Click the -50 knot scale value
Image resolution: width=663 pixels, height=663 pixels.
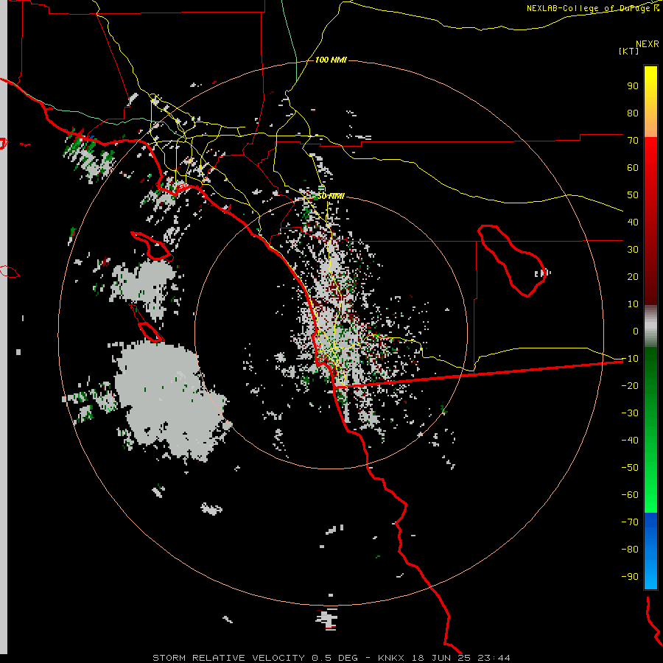(630, 468)
